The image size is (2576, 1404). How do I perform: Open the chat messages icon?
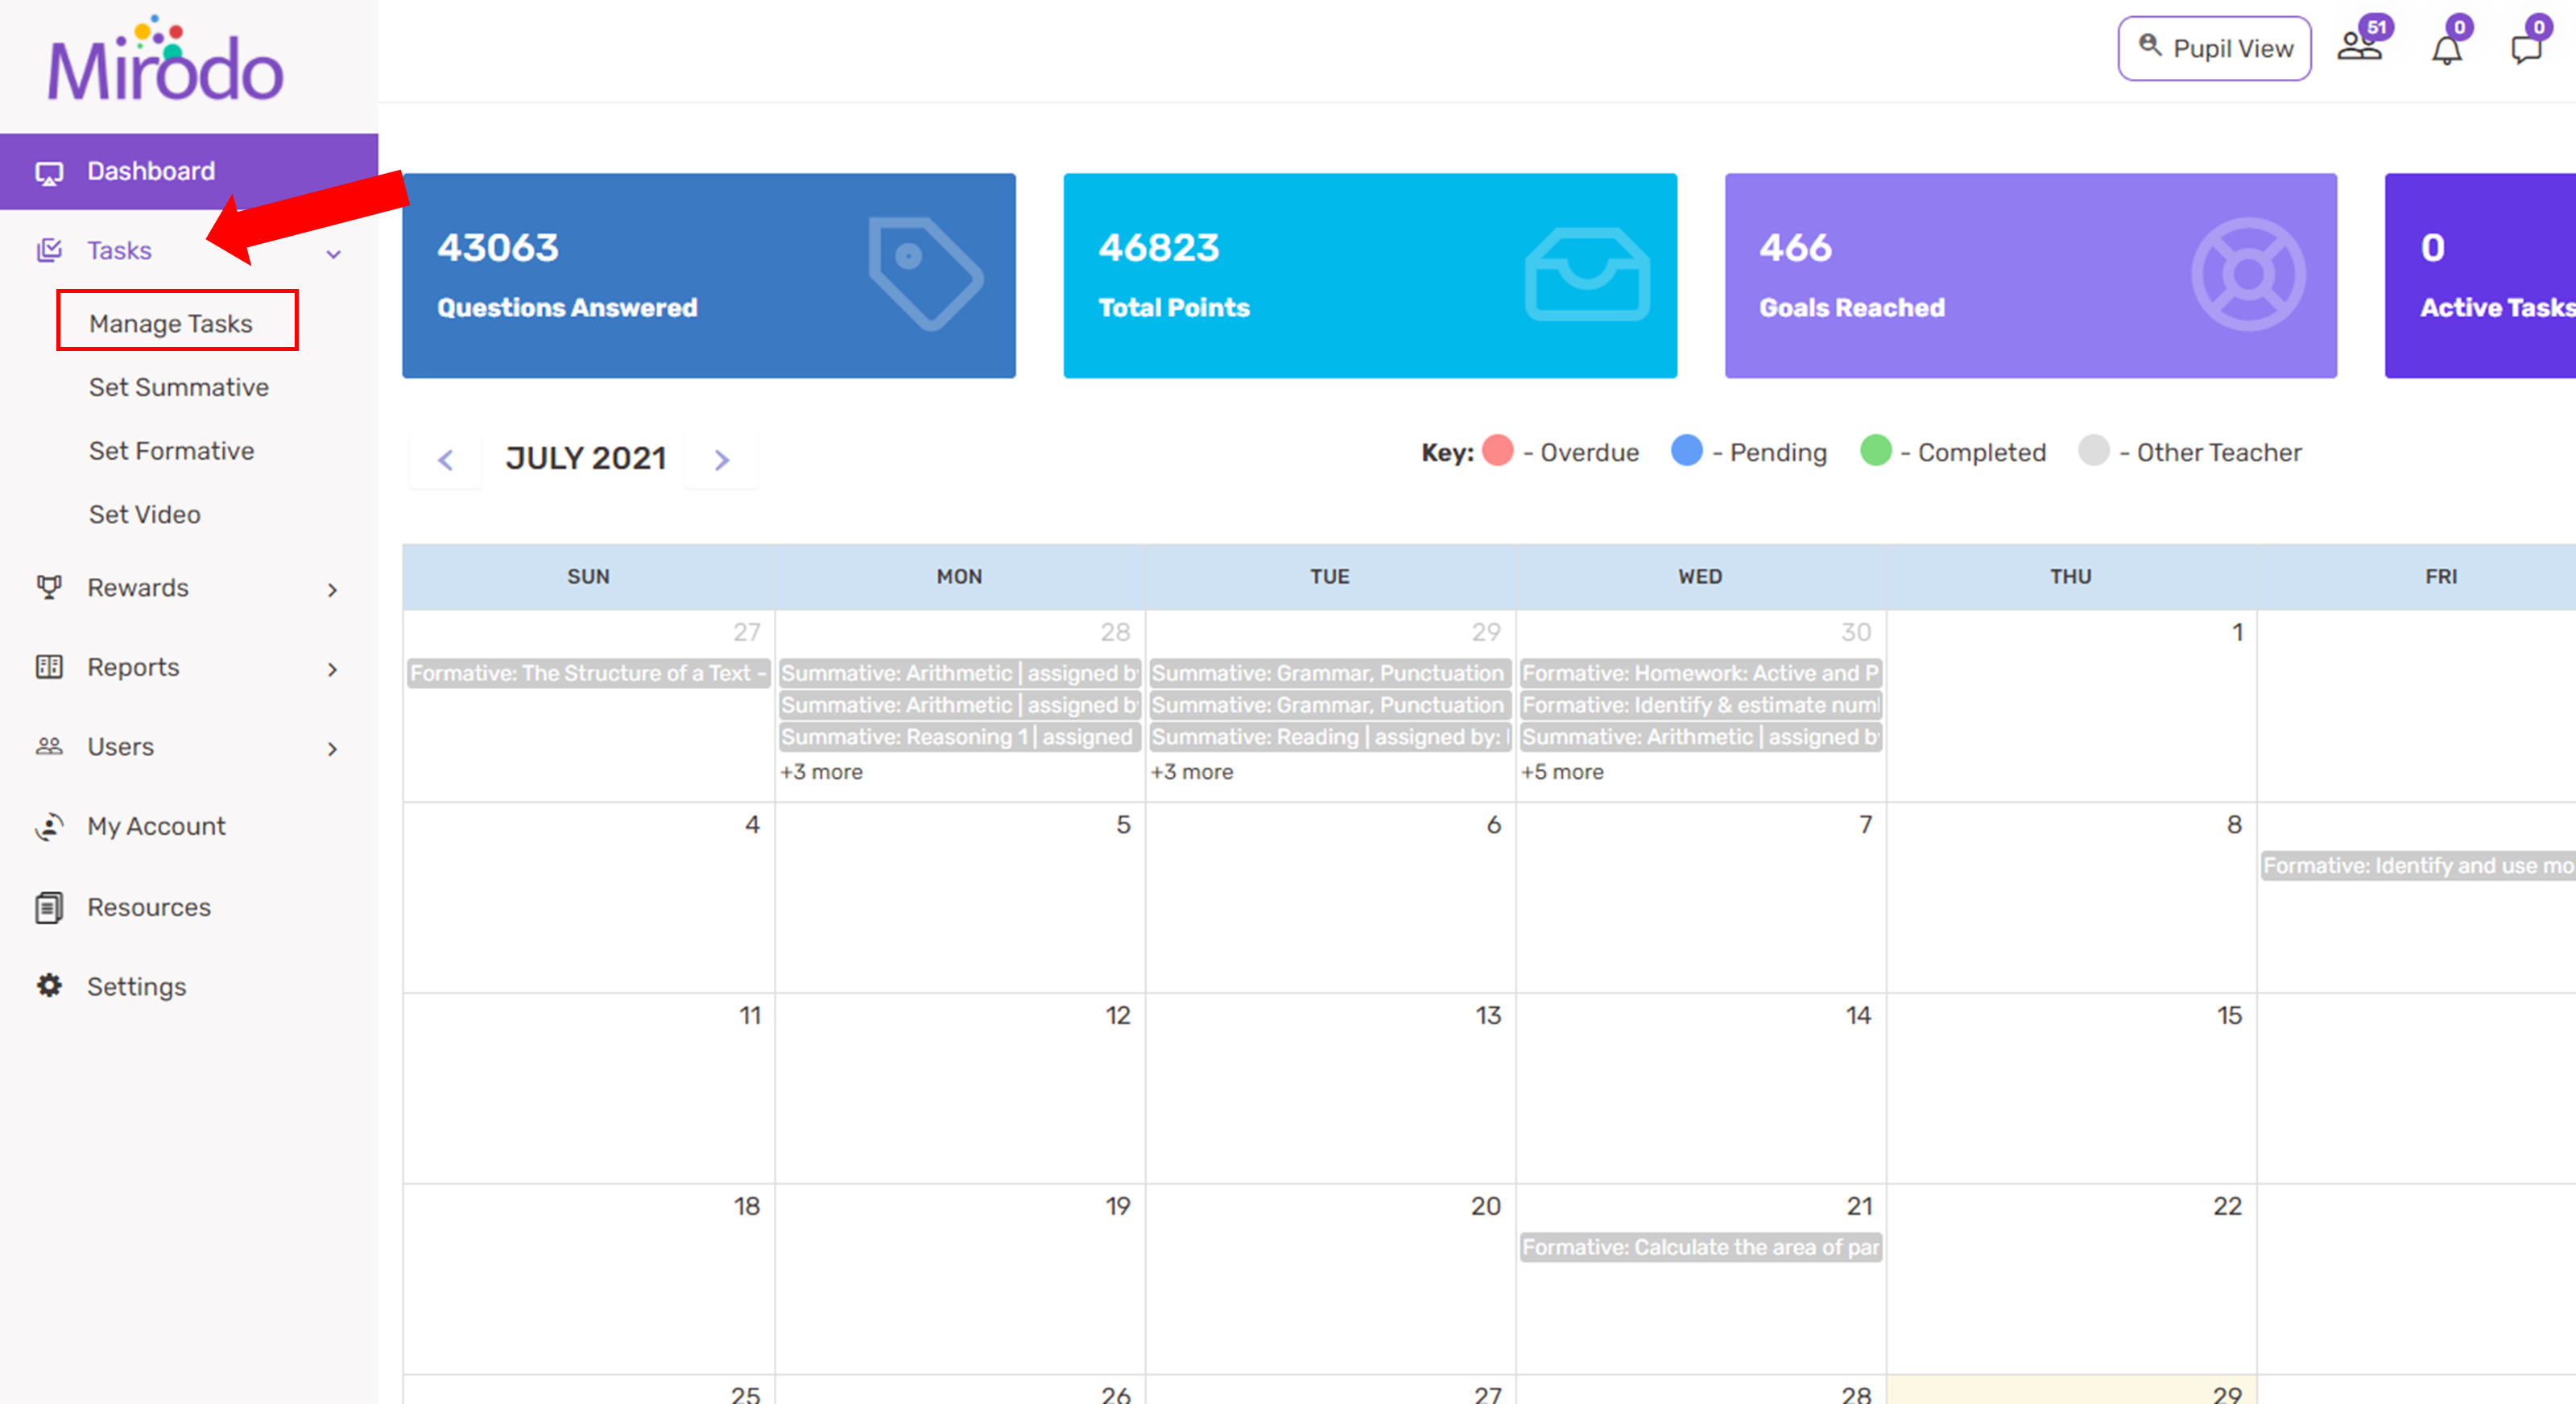coord(2527,48)
